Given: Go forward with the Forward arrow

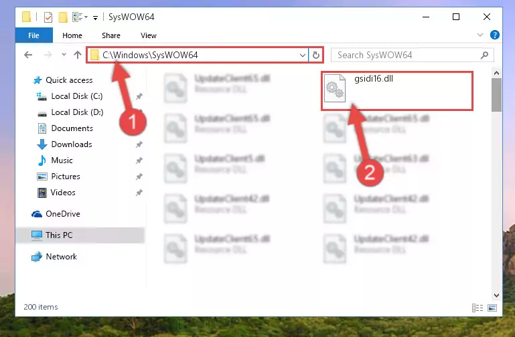Looking at the screenshot, I should click(48, 55).
